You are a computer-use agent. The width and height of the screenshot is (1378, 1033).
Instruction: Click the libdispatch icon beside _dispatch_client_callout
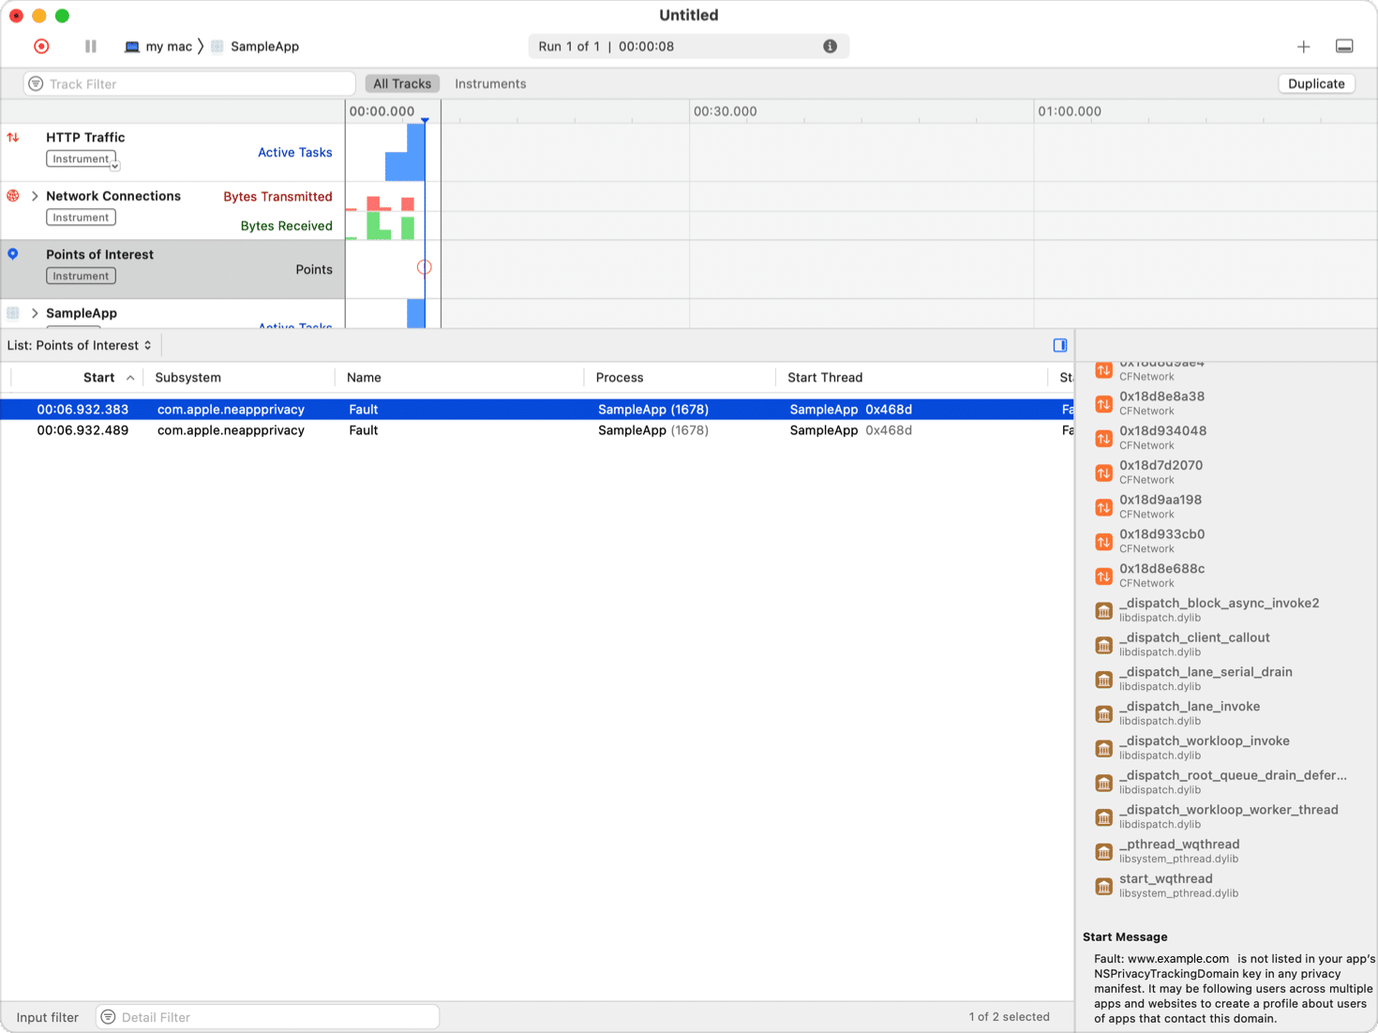tap(1103, 645)
